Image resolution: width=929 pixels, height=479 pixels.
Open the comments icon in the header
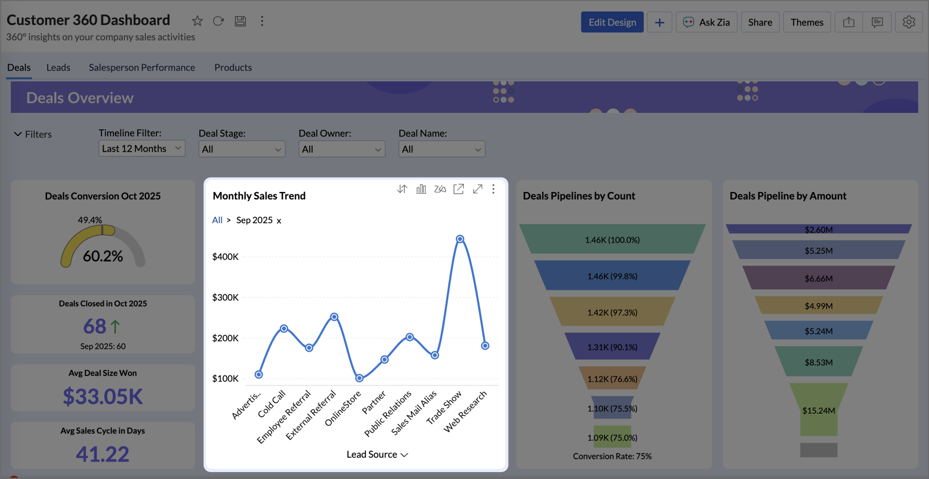click(877, 22)
